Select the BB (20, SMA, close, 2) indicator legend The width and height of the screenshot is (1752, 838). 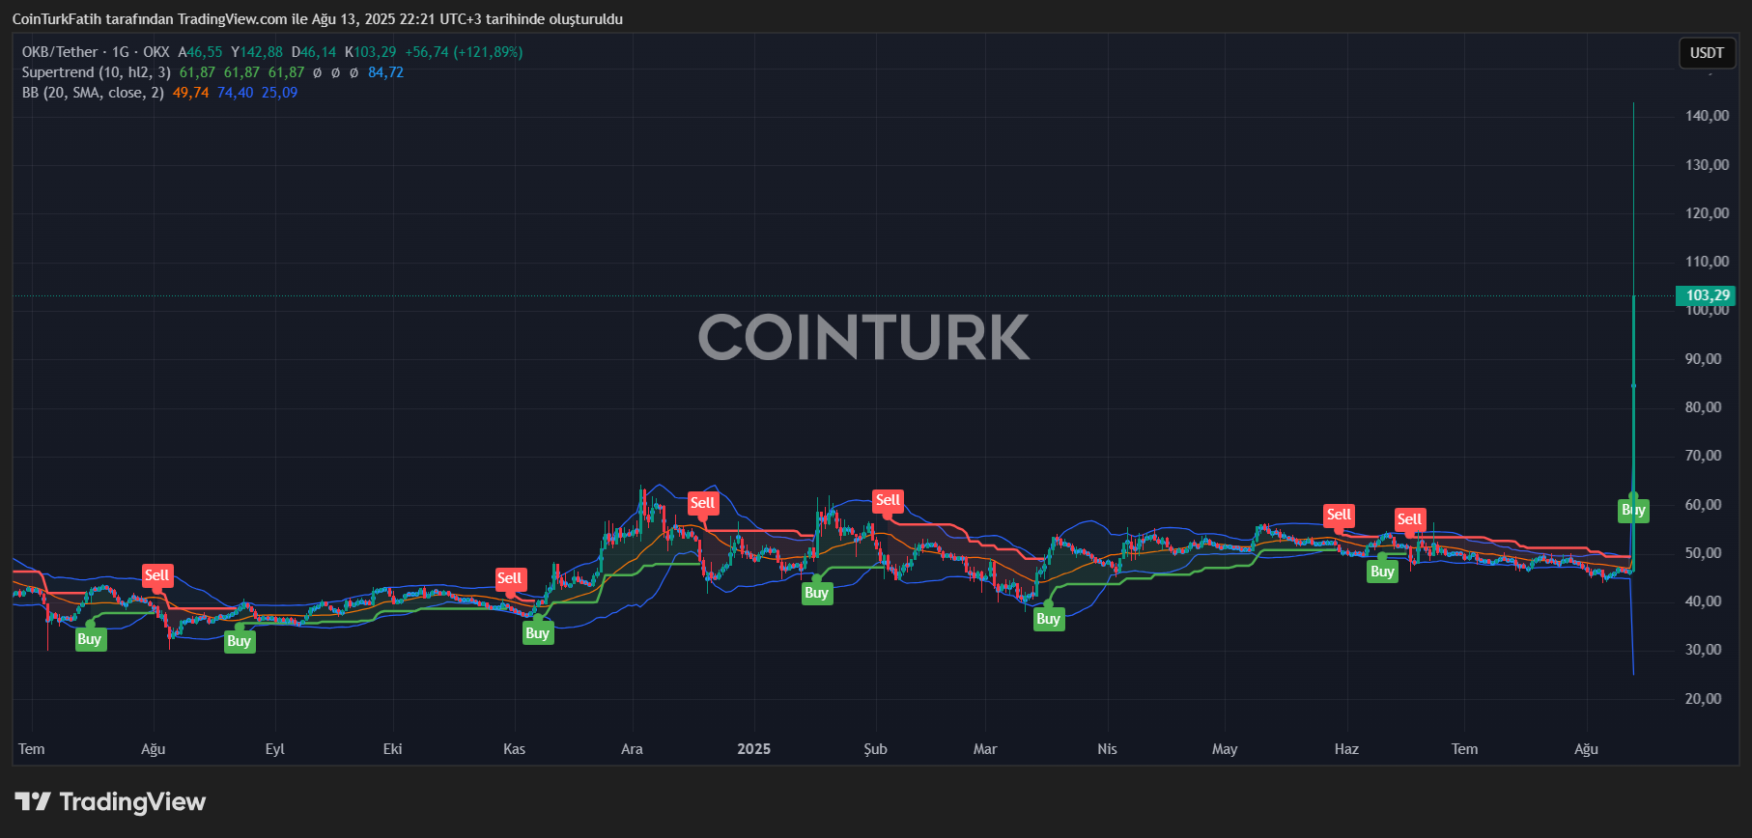[x=93, y=93]
